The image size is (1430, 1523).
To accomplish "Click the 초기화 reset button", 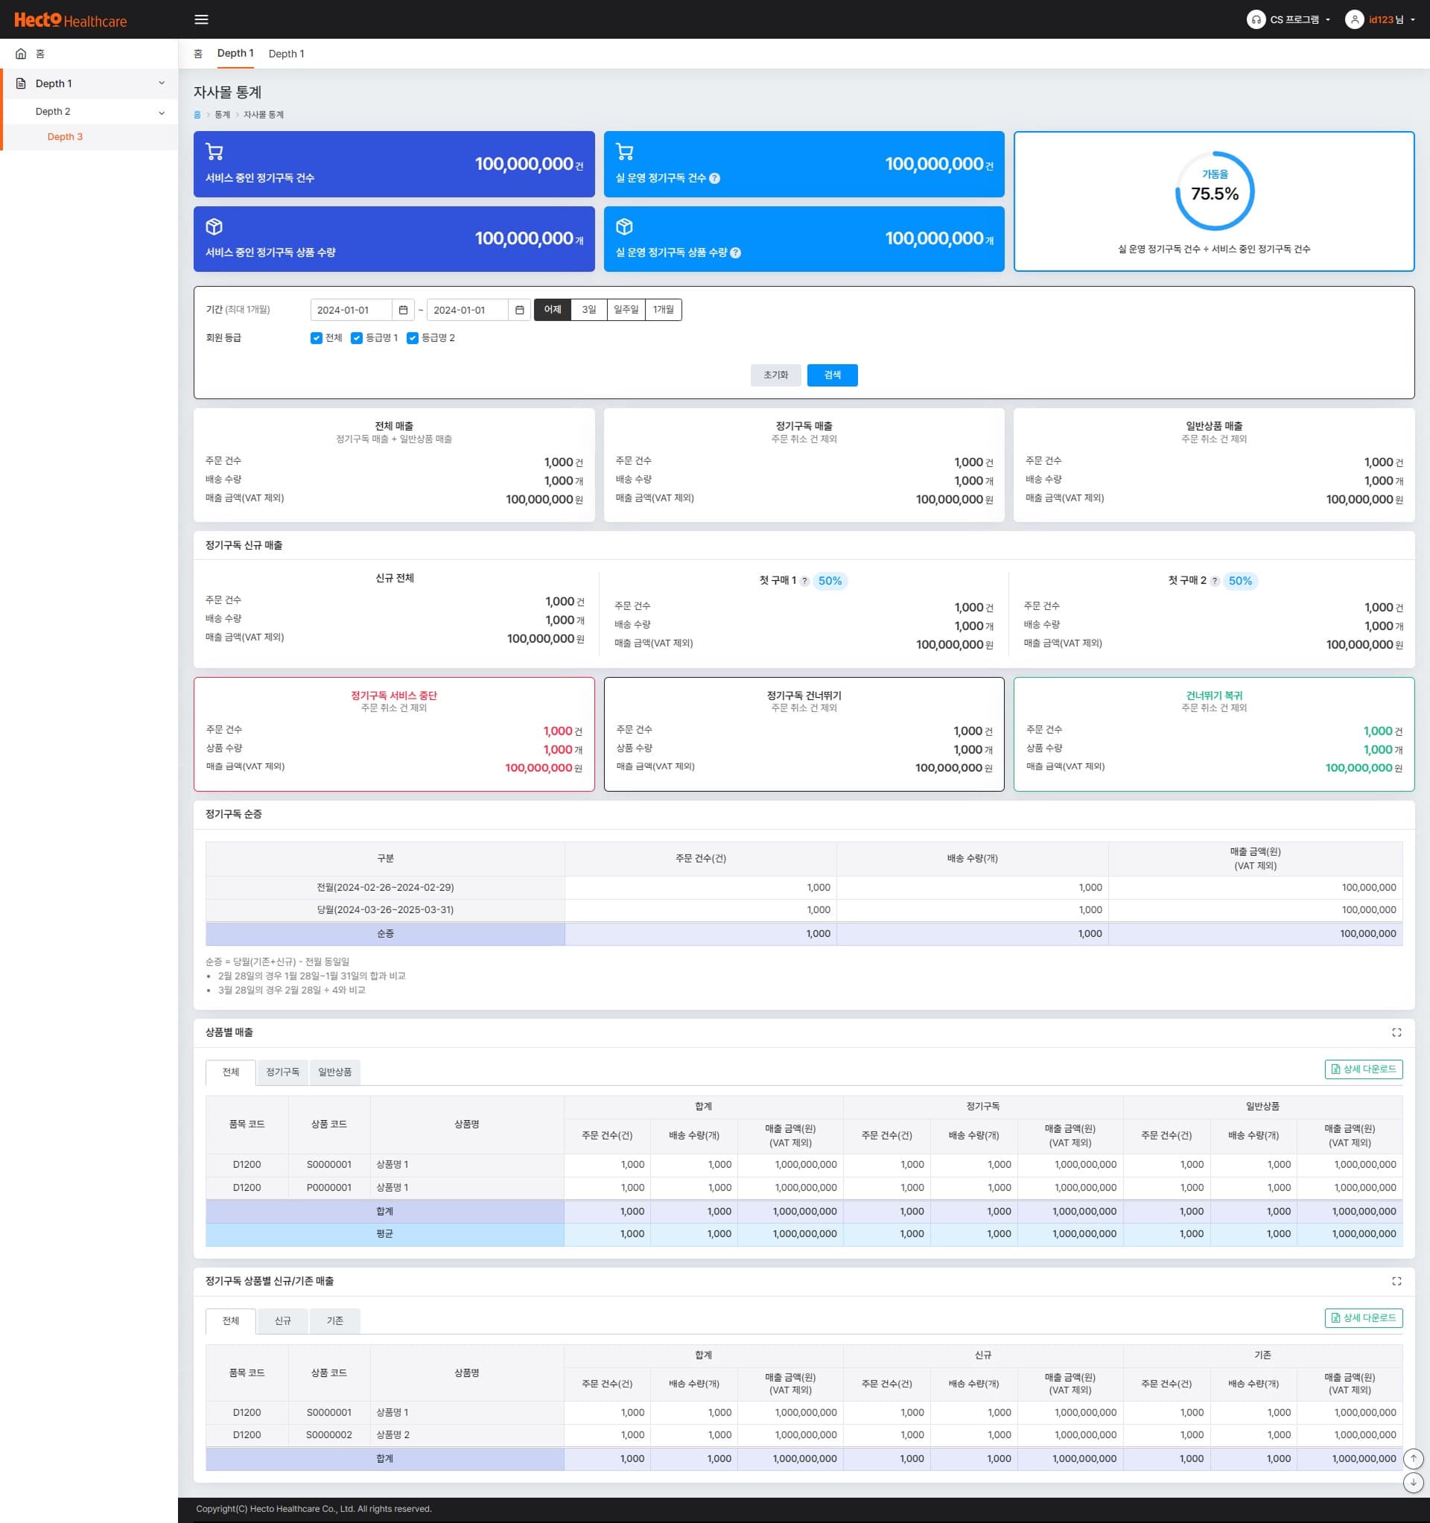I will tap(775, 375).
